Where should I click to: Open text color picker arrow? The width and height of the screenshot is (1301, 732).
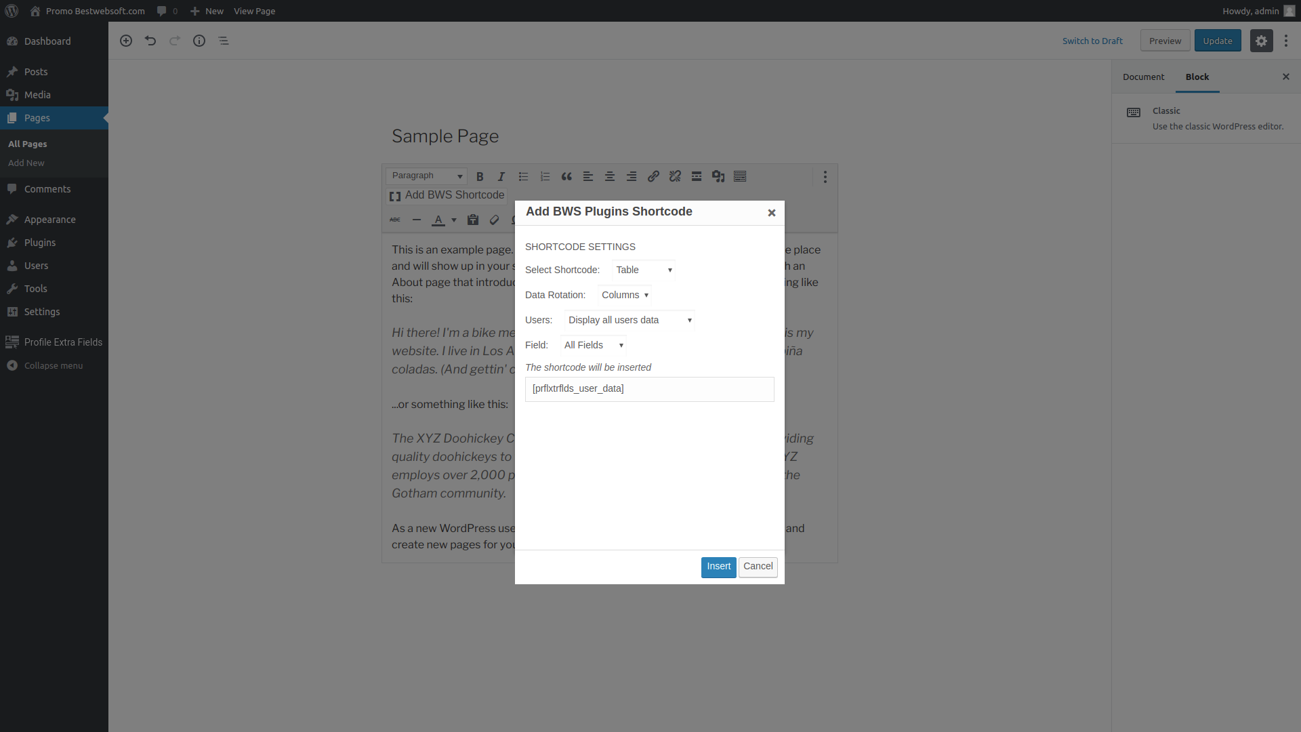pos(454,220)
